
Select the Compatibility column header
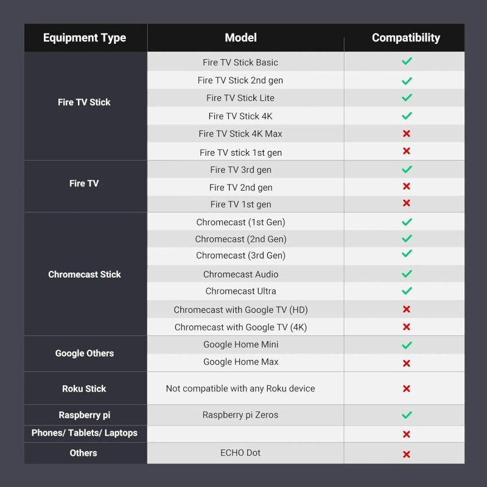pyautogui.click(x=405, y=38)
